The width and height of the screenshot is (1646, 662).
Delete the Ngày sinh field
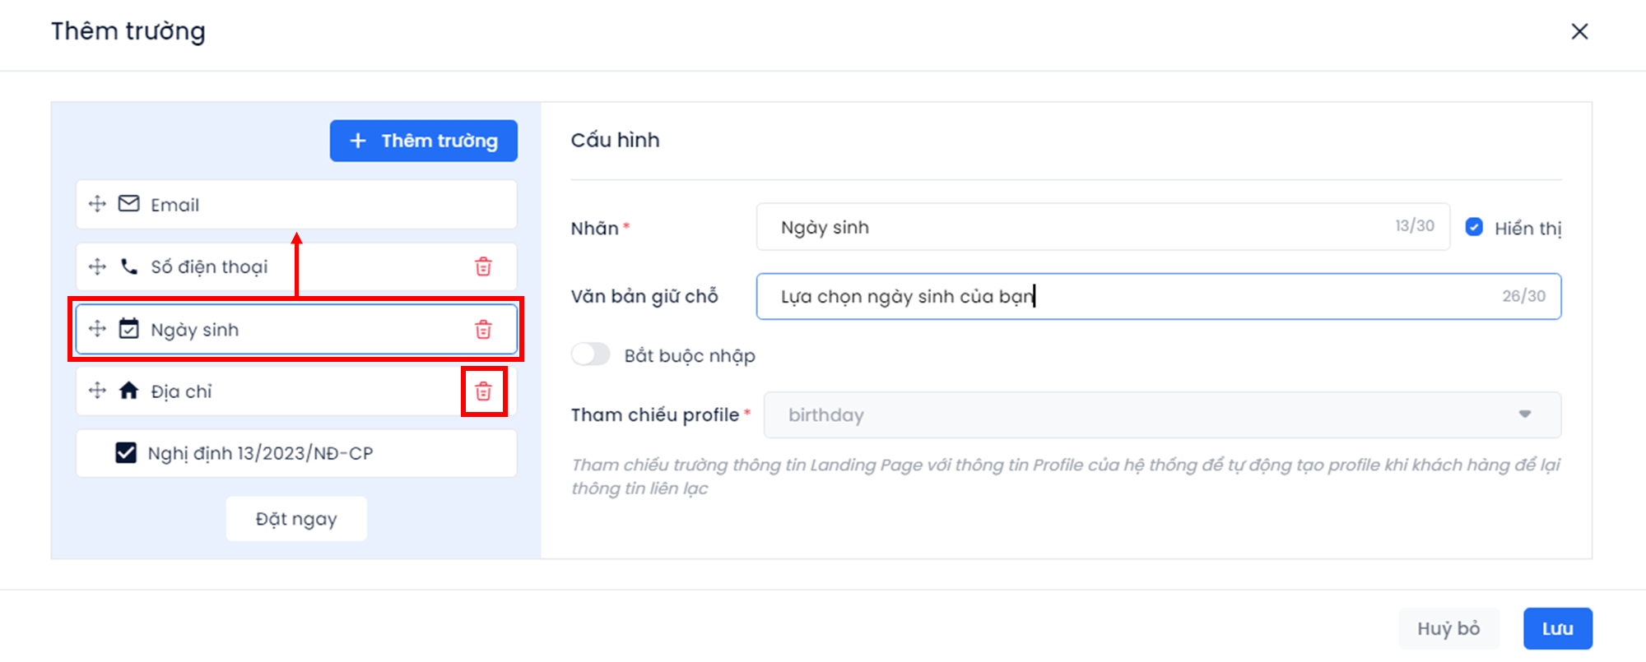click(x=483, y=329)
